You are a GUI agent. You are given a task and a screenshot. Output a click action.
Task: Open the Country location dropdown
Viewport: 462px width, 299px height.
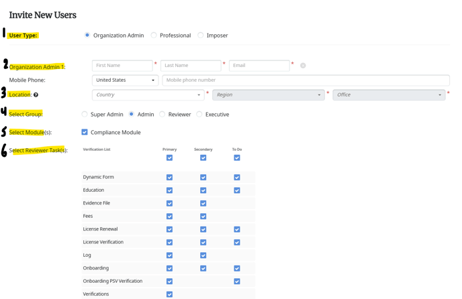click(x=148, y=95)
